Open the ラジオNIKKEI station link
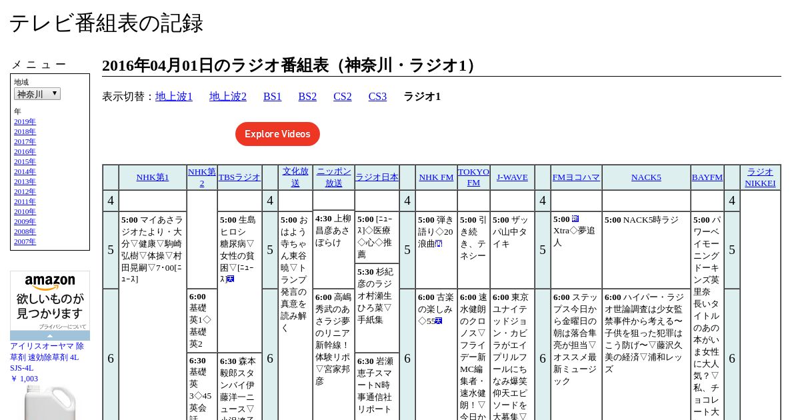The image size is (800, 420). click(x=760, y=177)
